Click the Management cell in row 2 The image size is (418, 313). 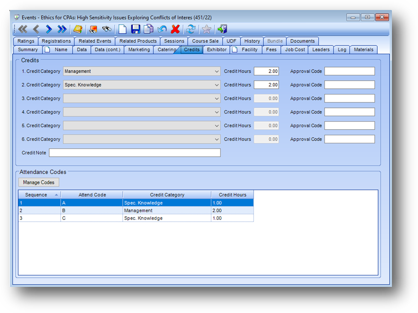167,210
